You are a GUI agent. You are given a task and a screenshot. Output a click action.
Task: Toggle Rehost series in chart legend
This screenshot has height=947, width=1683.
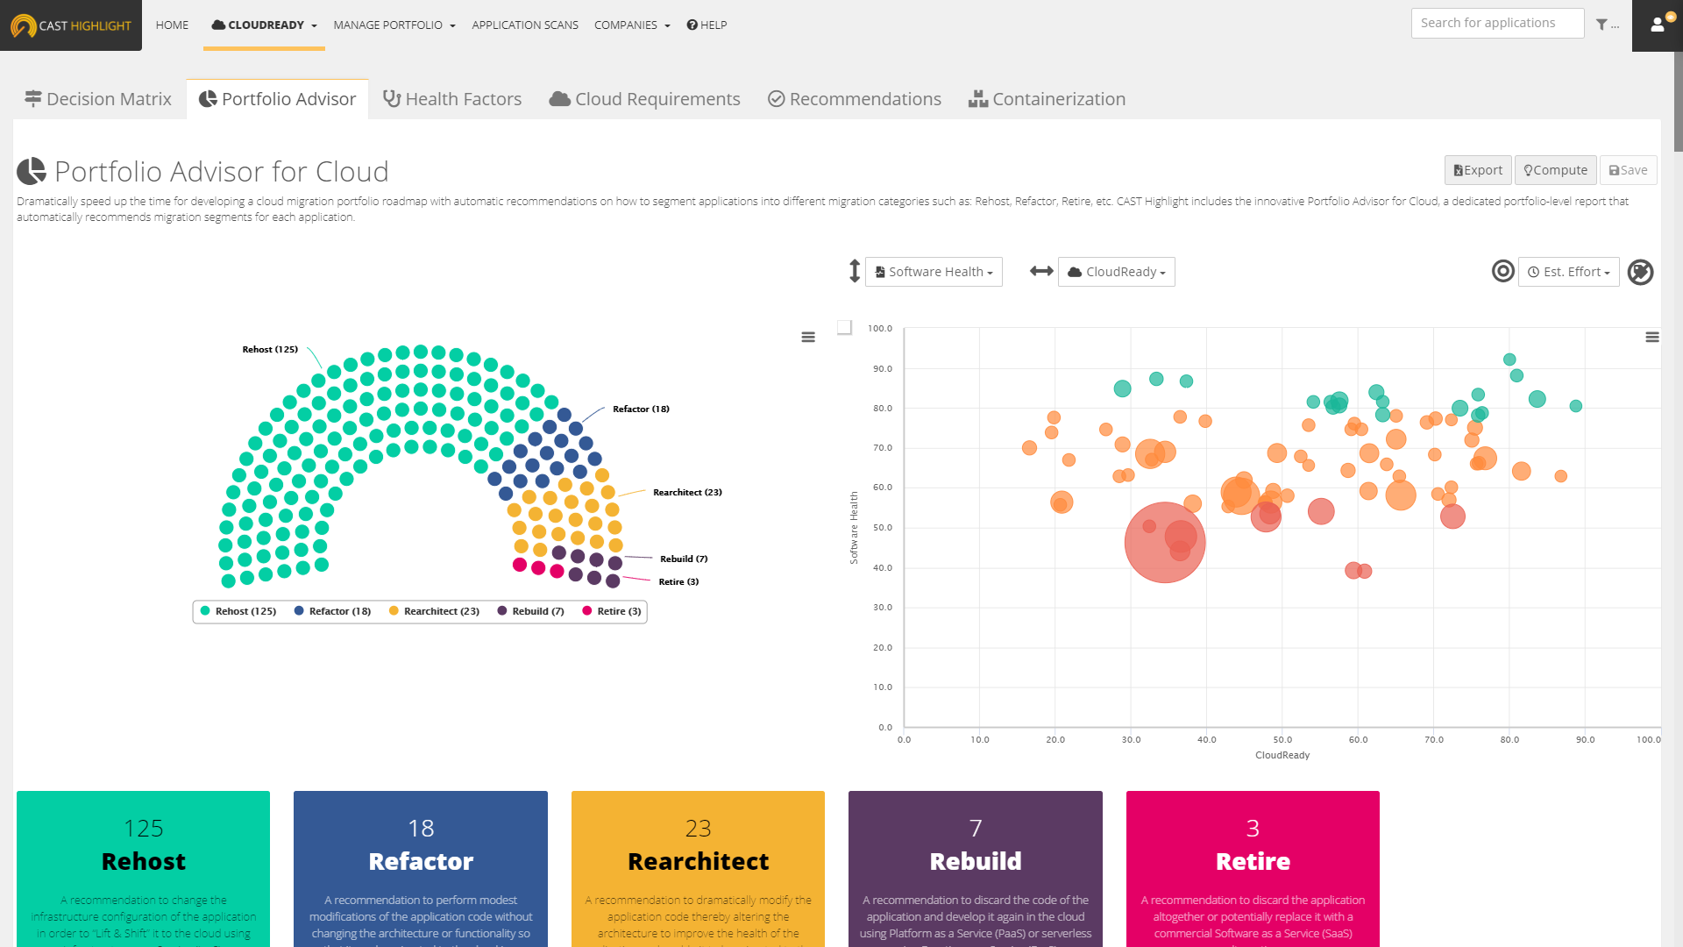(238, 611)
